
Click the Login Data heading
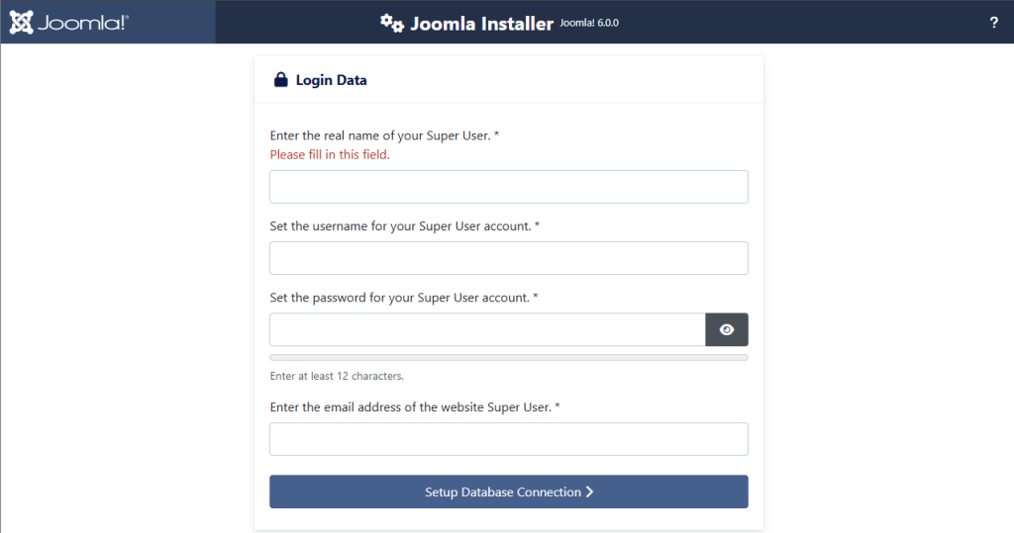331,80
